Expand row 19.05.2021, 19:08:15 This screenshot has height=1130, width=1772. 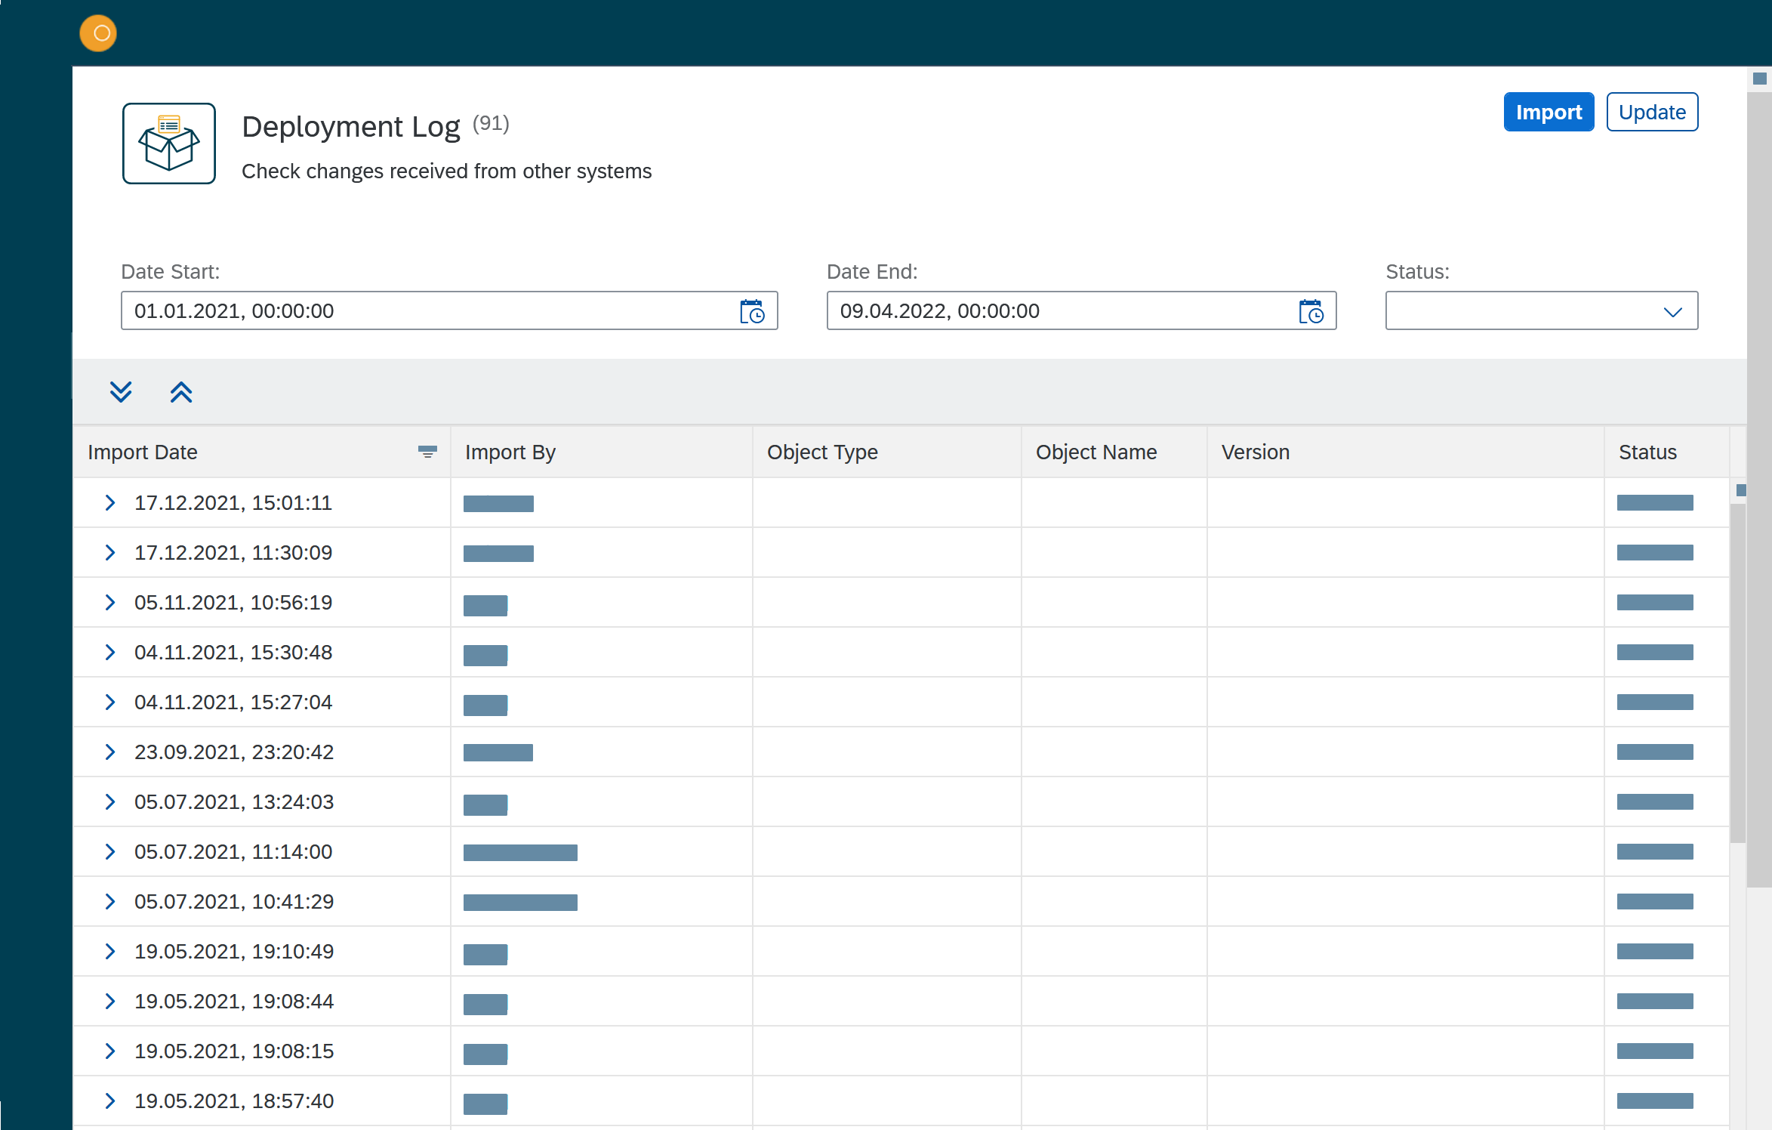pos(110,1051)
